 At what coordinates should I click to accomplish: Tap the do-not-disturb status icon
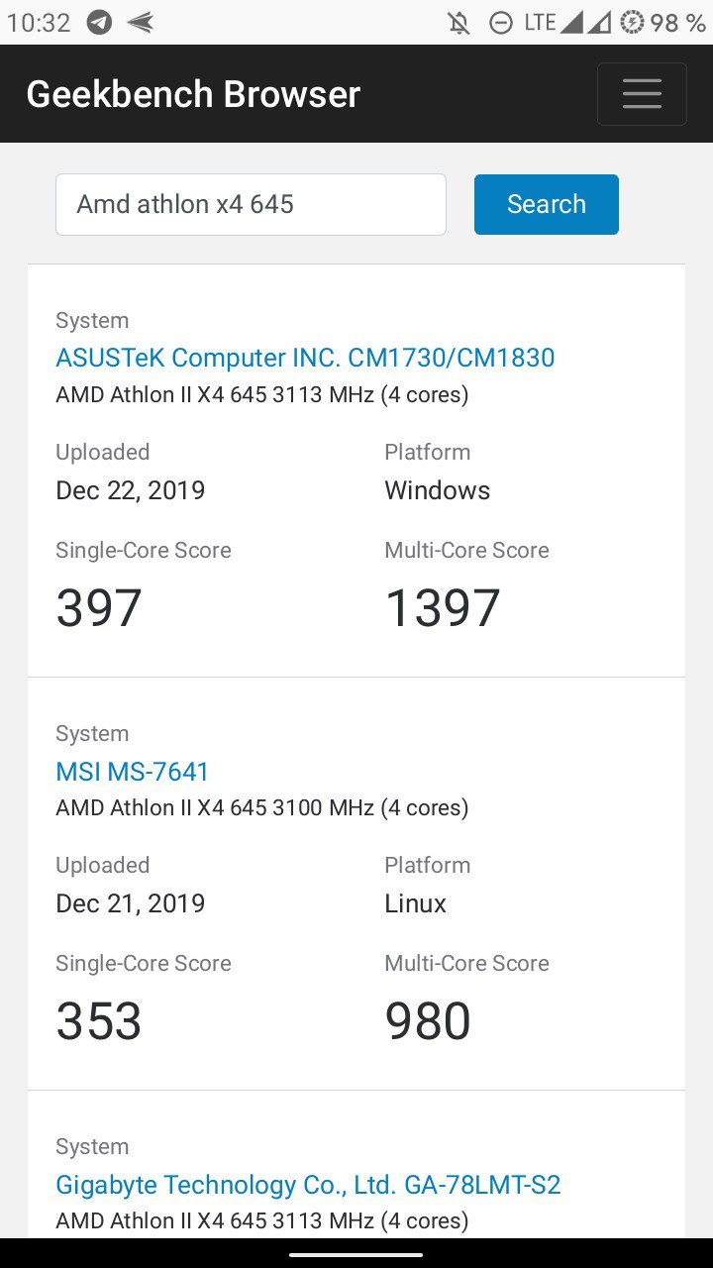502,23
